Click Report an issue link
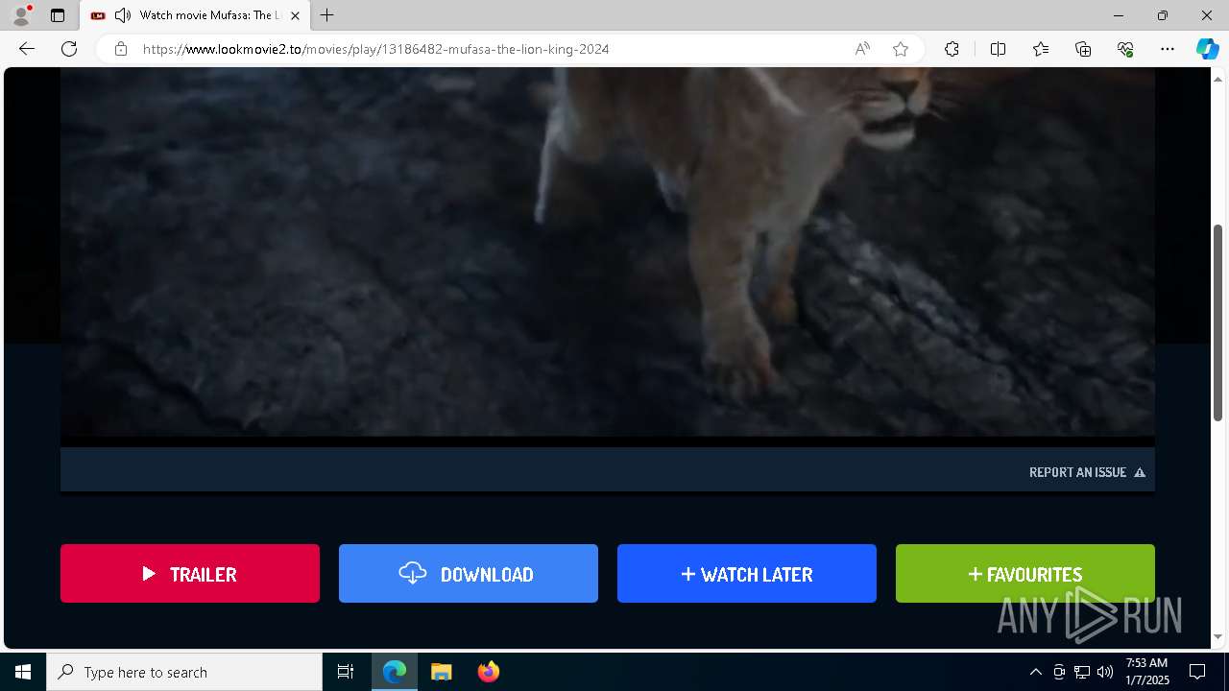The image size is (1229, 691). pos(1087,472)
